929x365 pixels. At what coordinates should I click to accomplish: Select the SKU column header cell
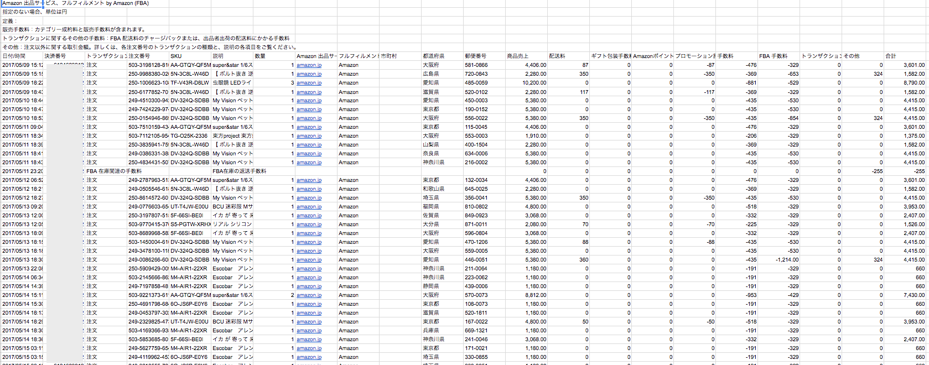[x=190, y=56]
